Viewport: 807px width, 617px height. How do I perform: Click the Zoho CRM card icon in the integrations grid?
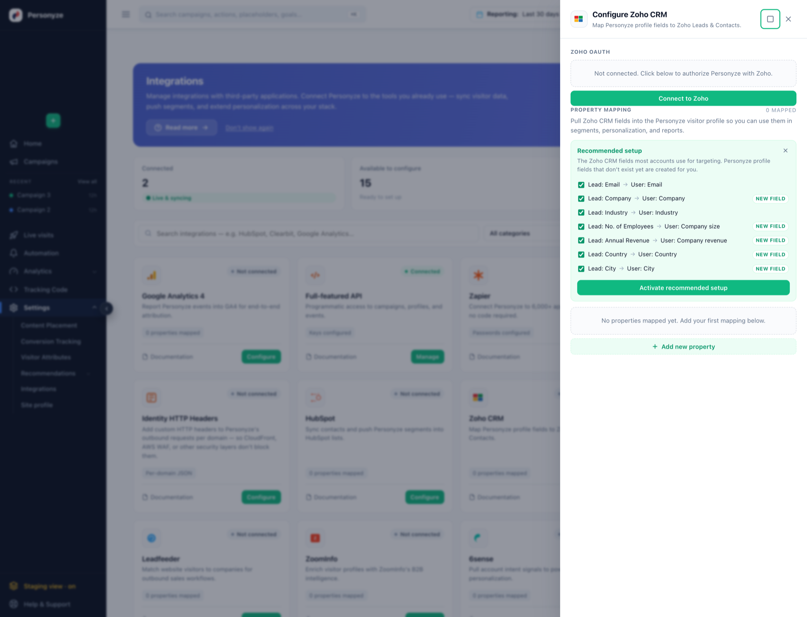pyautogui.click(x=478, y=397)
